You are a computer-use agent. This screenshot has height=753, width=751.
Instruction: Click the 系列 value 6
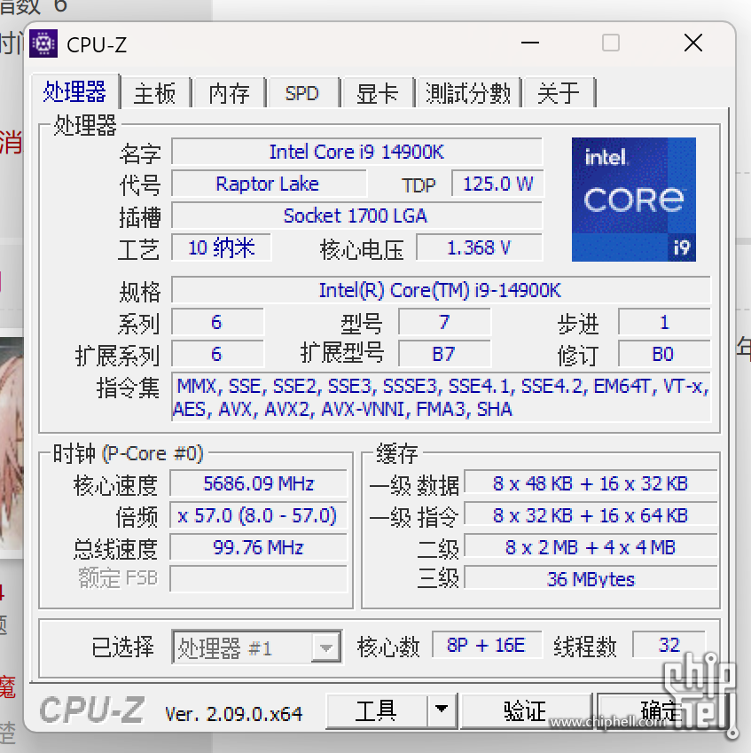(x=217, y=322)
